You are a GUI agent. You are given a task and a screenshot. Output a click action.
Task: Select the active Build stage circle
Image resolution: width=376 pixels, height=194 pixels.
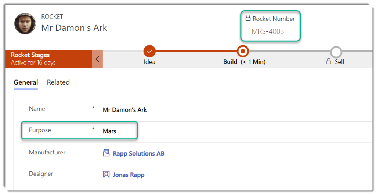click(243, 51)
